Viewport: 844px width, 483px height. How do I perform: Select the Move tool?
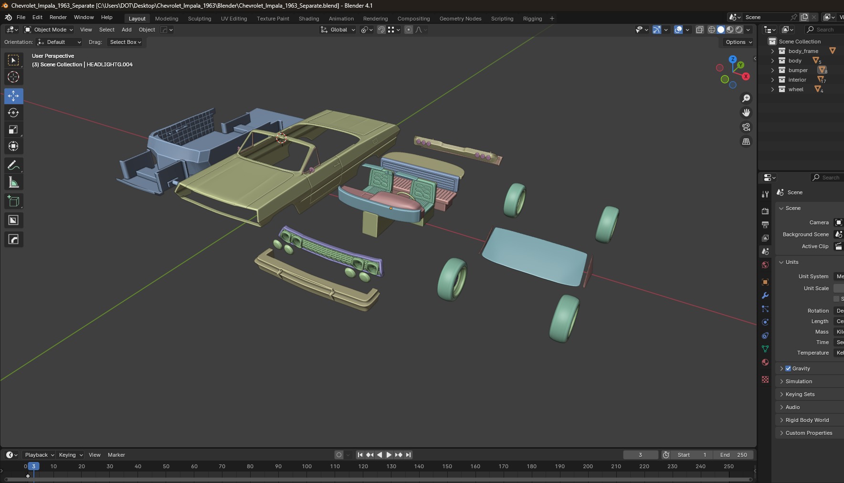click(13, 96)
